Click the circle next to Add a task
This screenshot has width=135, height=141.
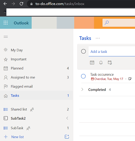[83, 51]
